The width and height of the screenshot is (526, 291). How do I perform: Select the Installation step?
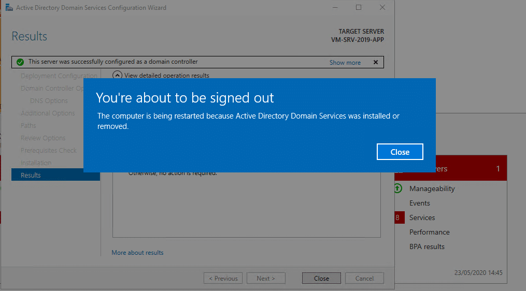pyautogui.click(x=36, y=163)
